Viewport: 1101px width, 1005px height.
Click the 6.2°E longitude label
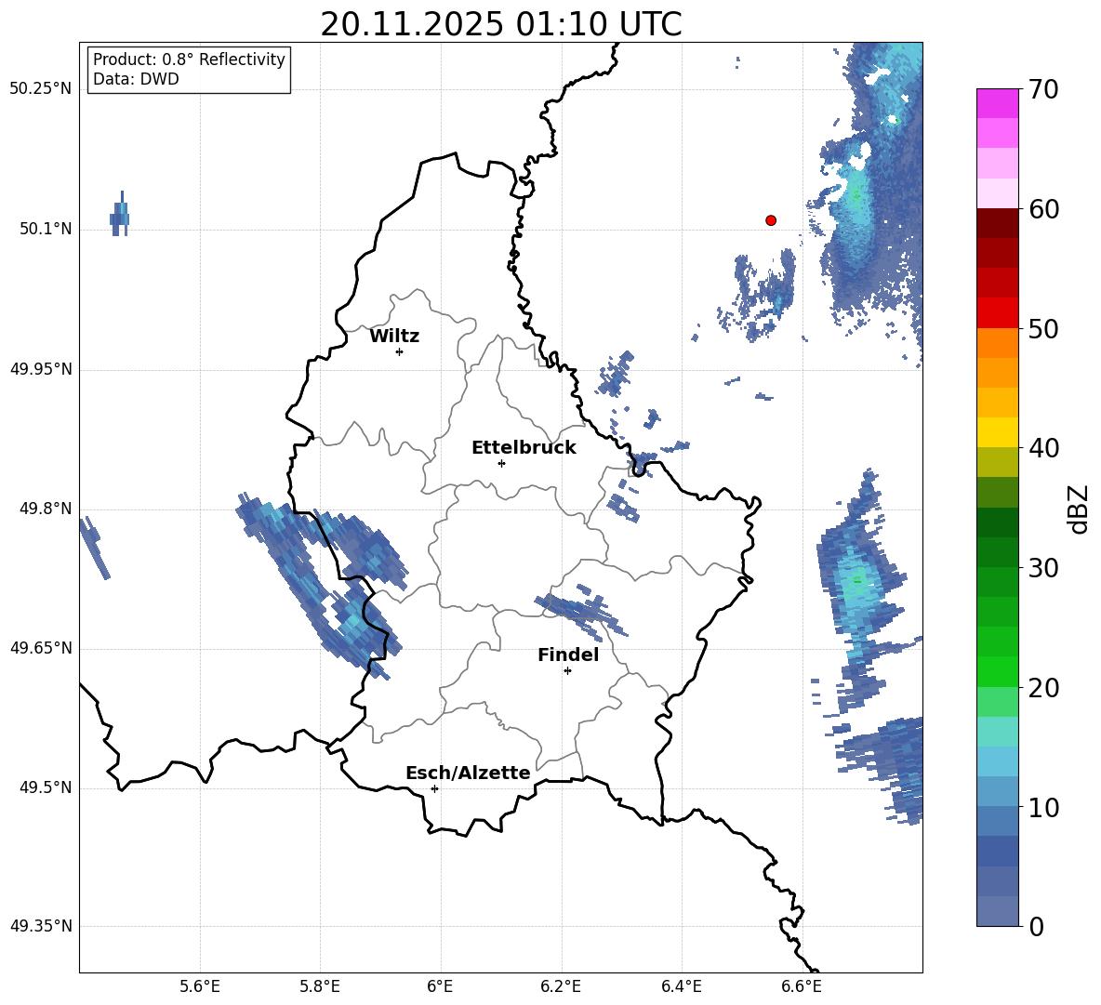[561, 986]
